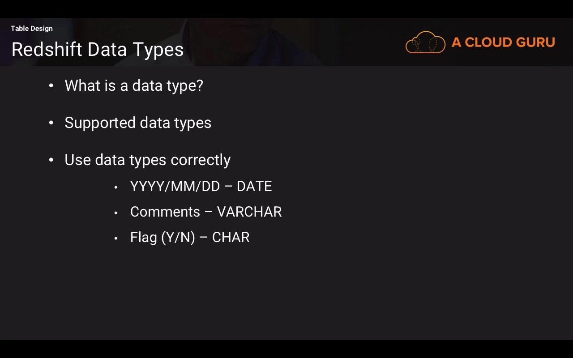The image size is (573, 358).
Task: Click the bullet dot before 'Use data types correctly'
Action: click(x=51, y=160)
